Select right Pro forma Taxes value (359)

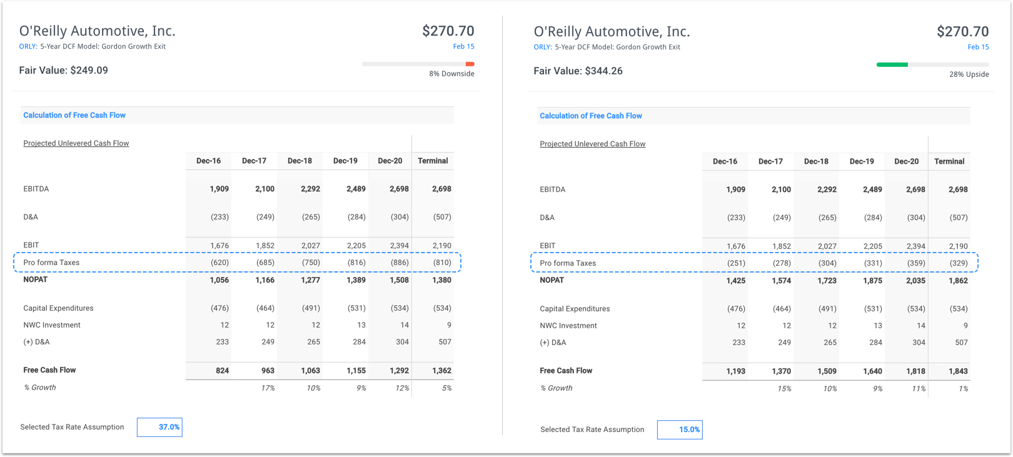[916, 263]
